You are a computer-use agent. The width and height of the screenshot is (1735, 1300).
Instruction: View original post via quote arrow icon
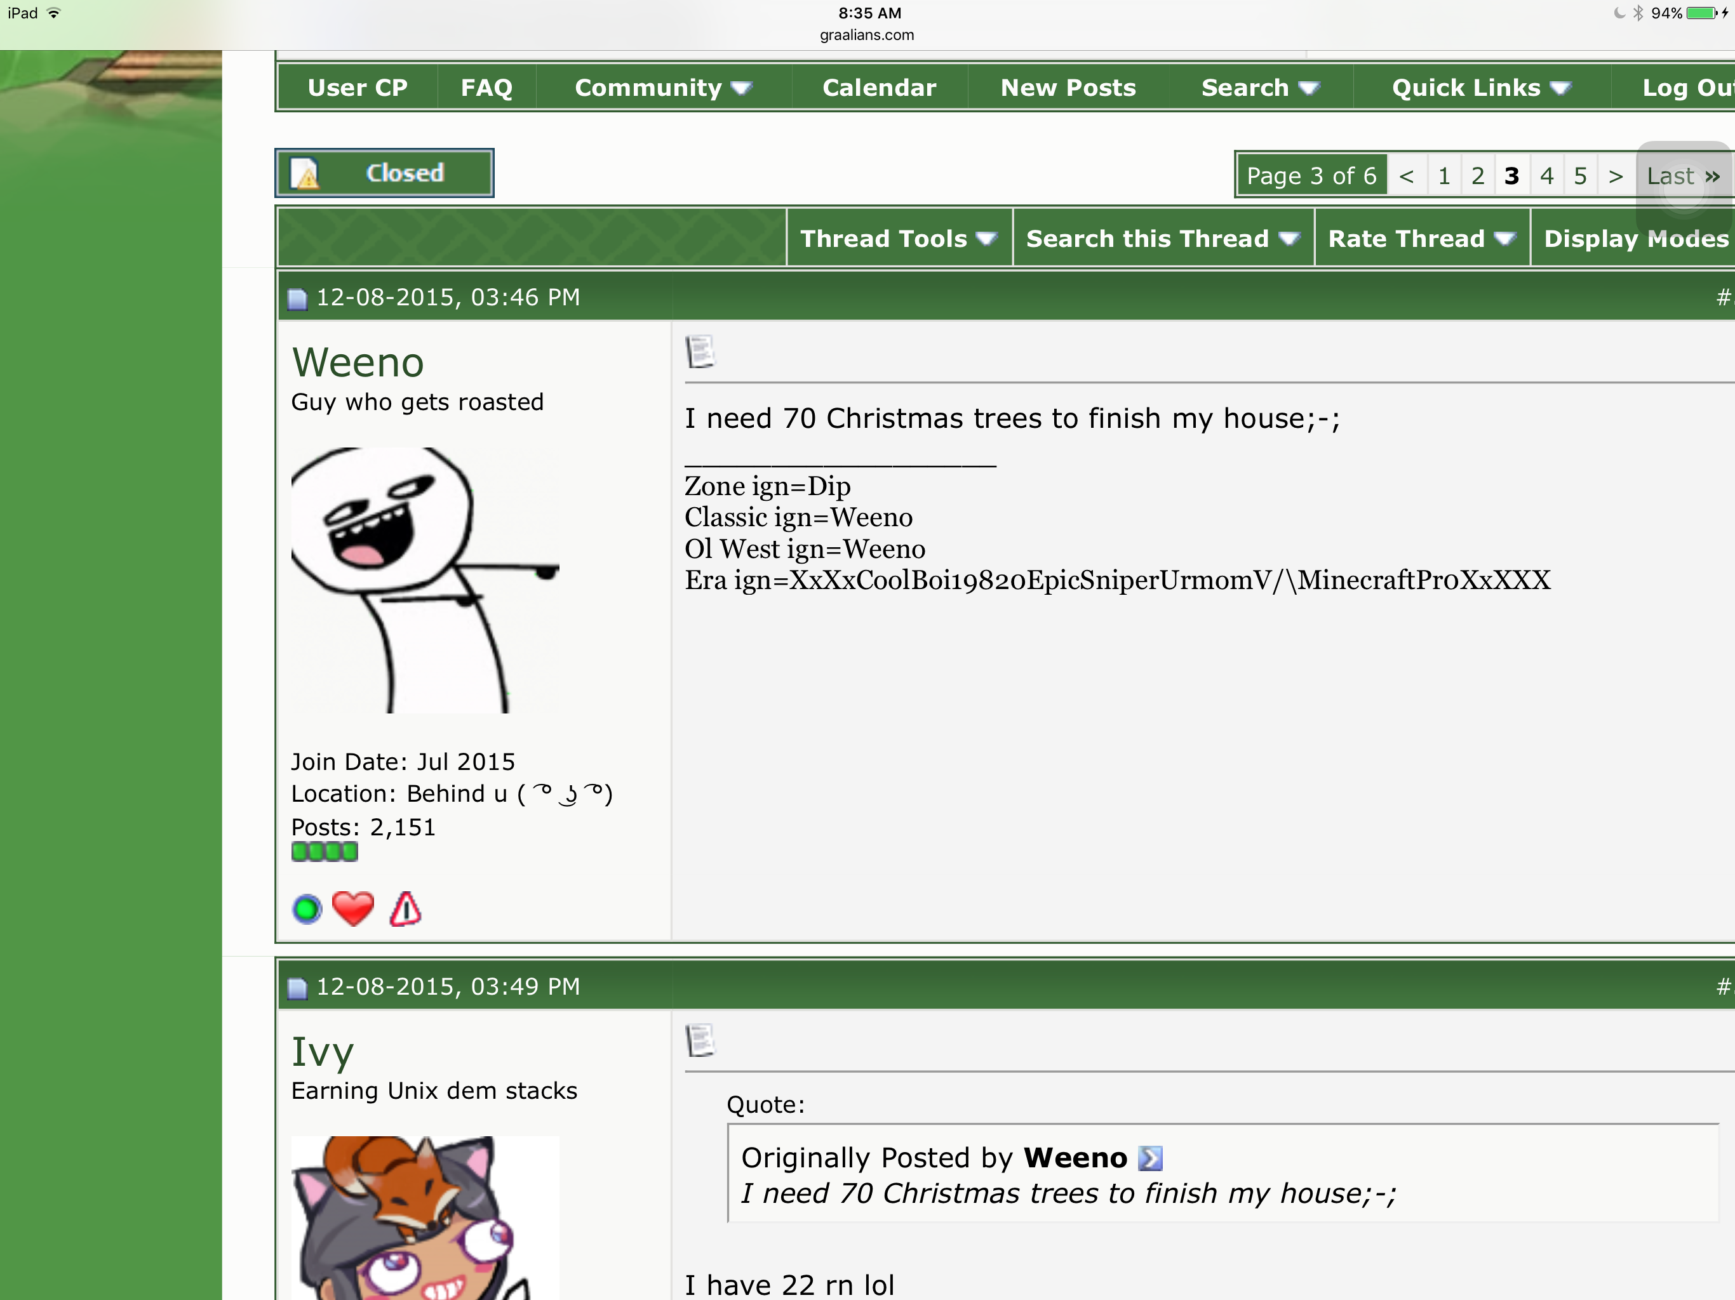[x=1150, y=1158]
